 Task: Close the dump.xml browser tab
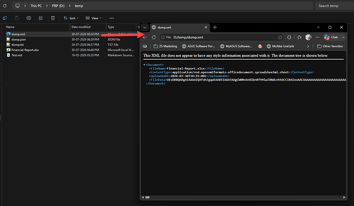coord(206,27)
